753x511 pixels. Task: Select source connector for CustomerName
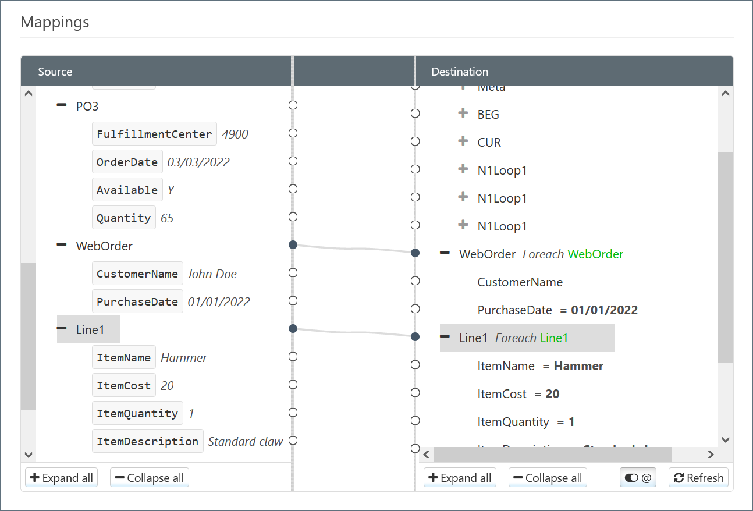[293, 272]
